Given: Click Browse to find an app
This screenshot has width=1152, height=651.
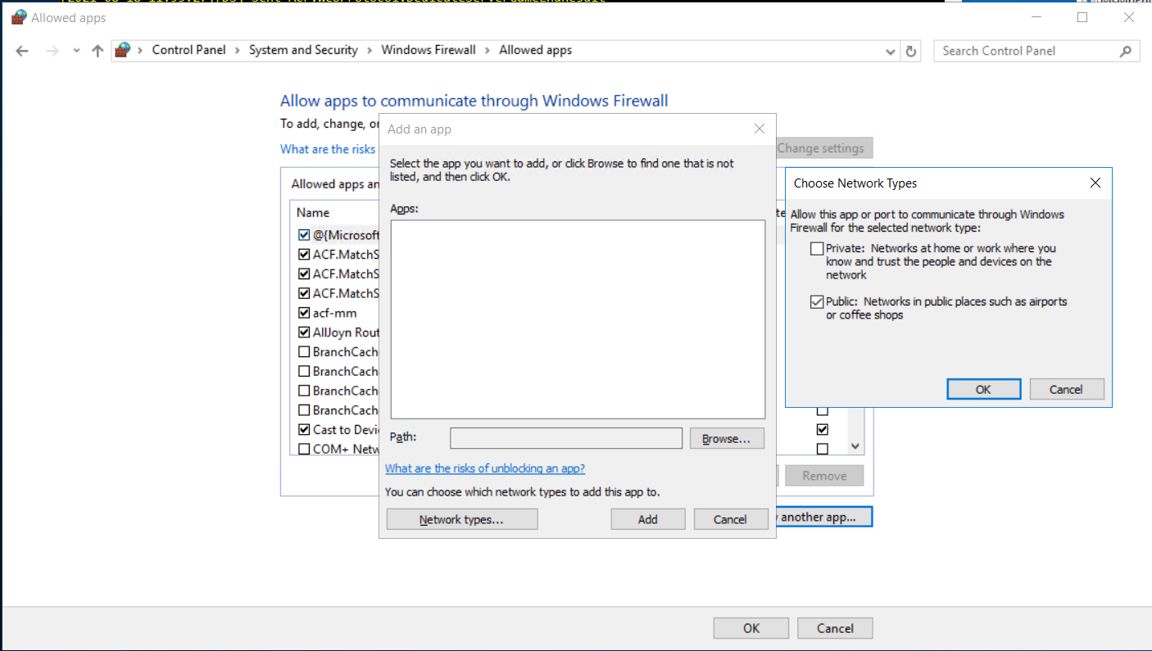Looking at the screenshot, I should (x=727, y=438).
